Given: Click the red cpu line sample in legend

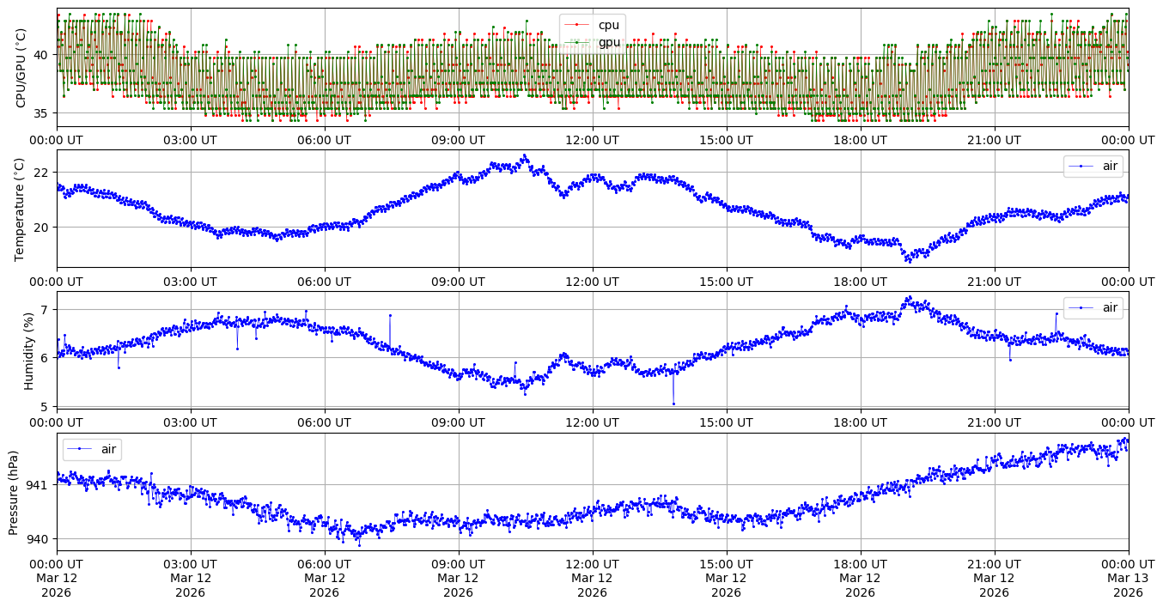Looking at the screenshot, I should coord(576,25).
